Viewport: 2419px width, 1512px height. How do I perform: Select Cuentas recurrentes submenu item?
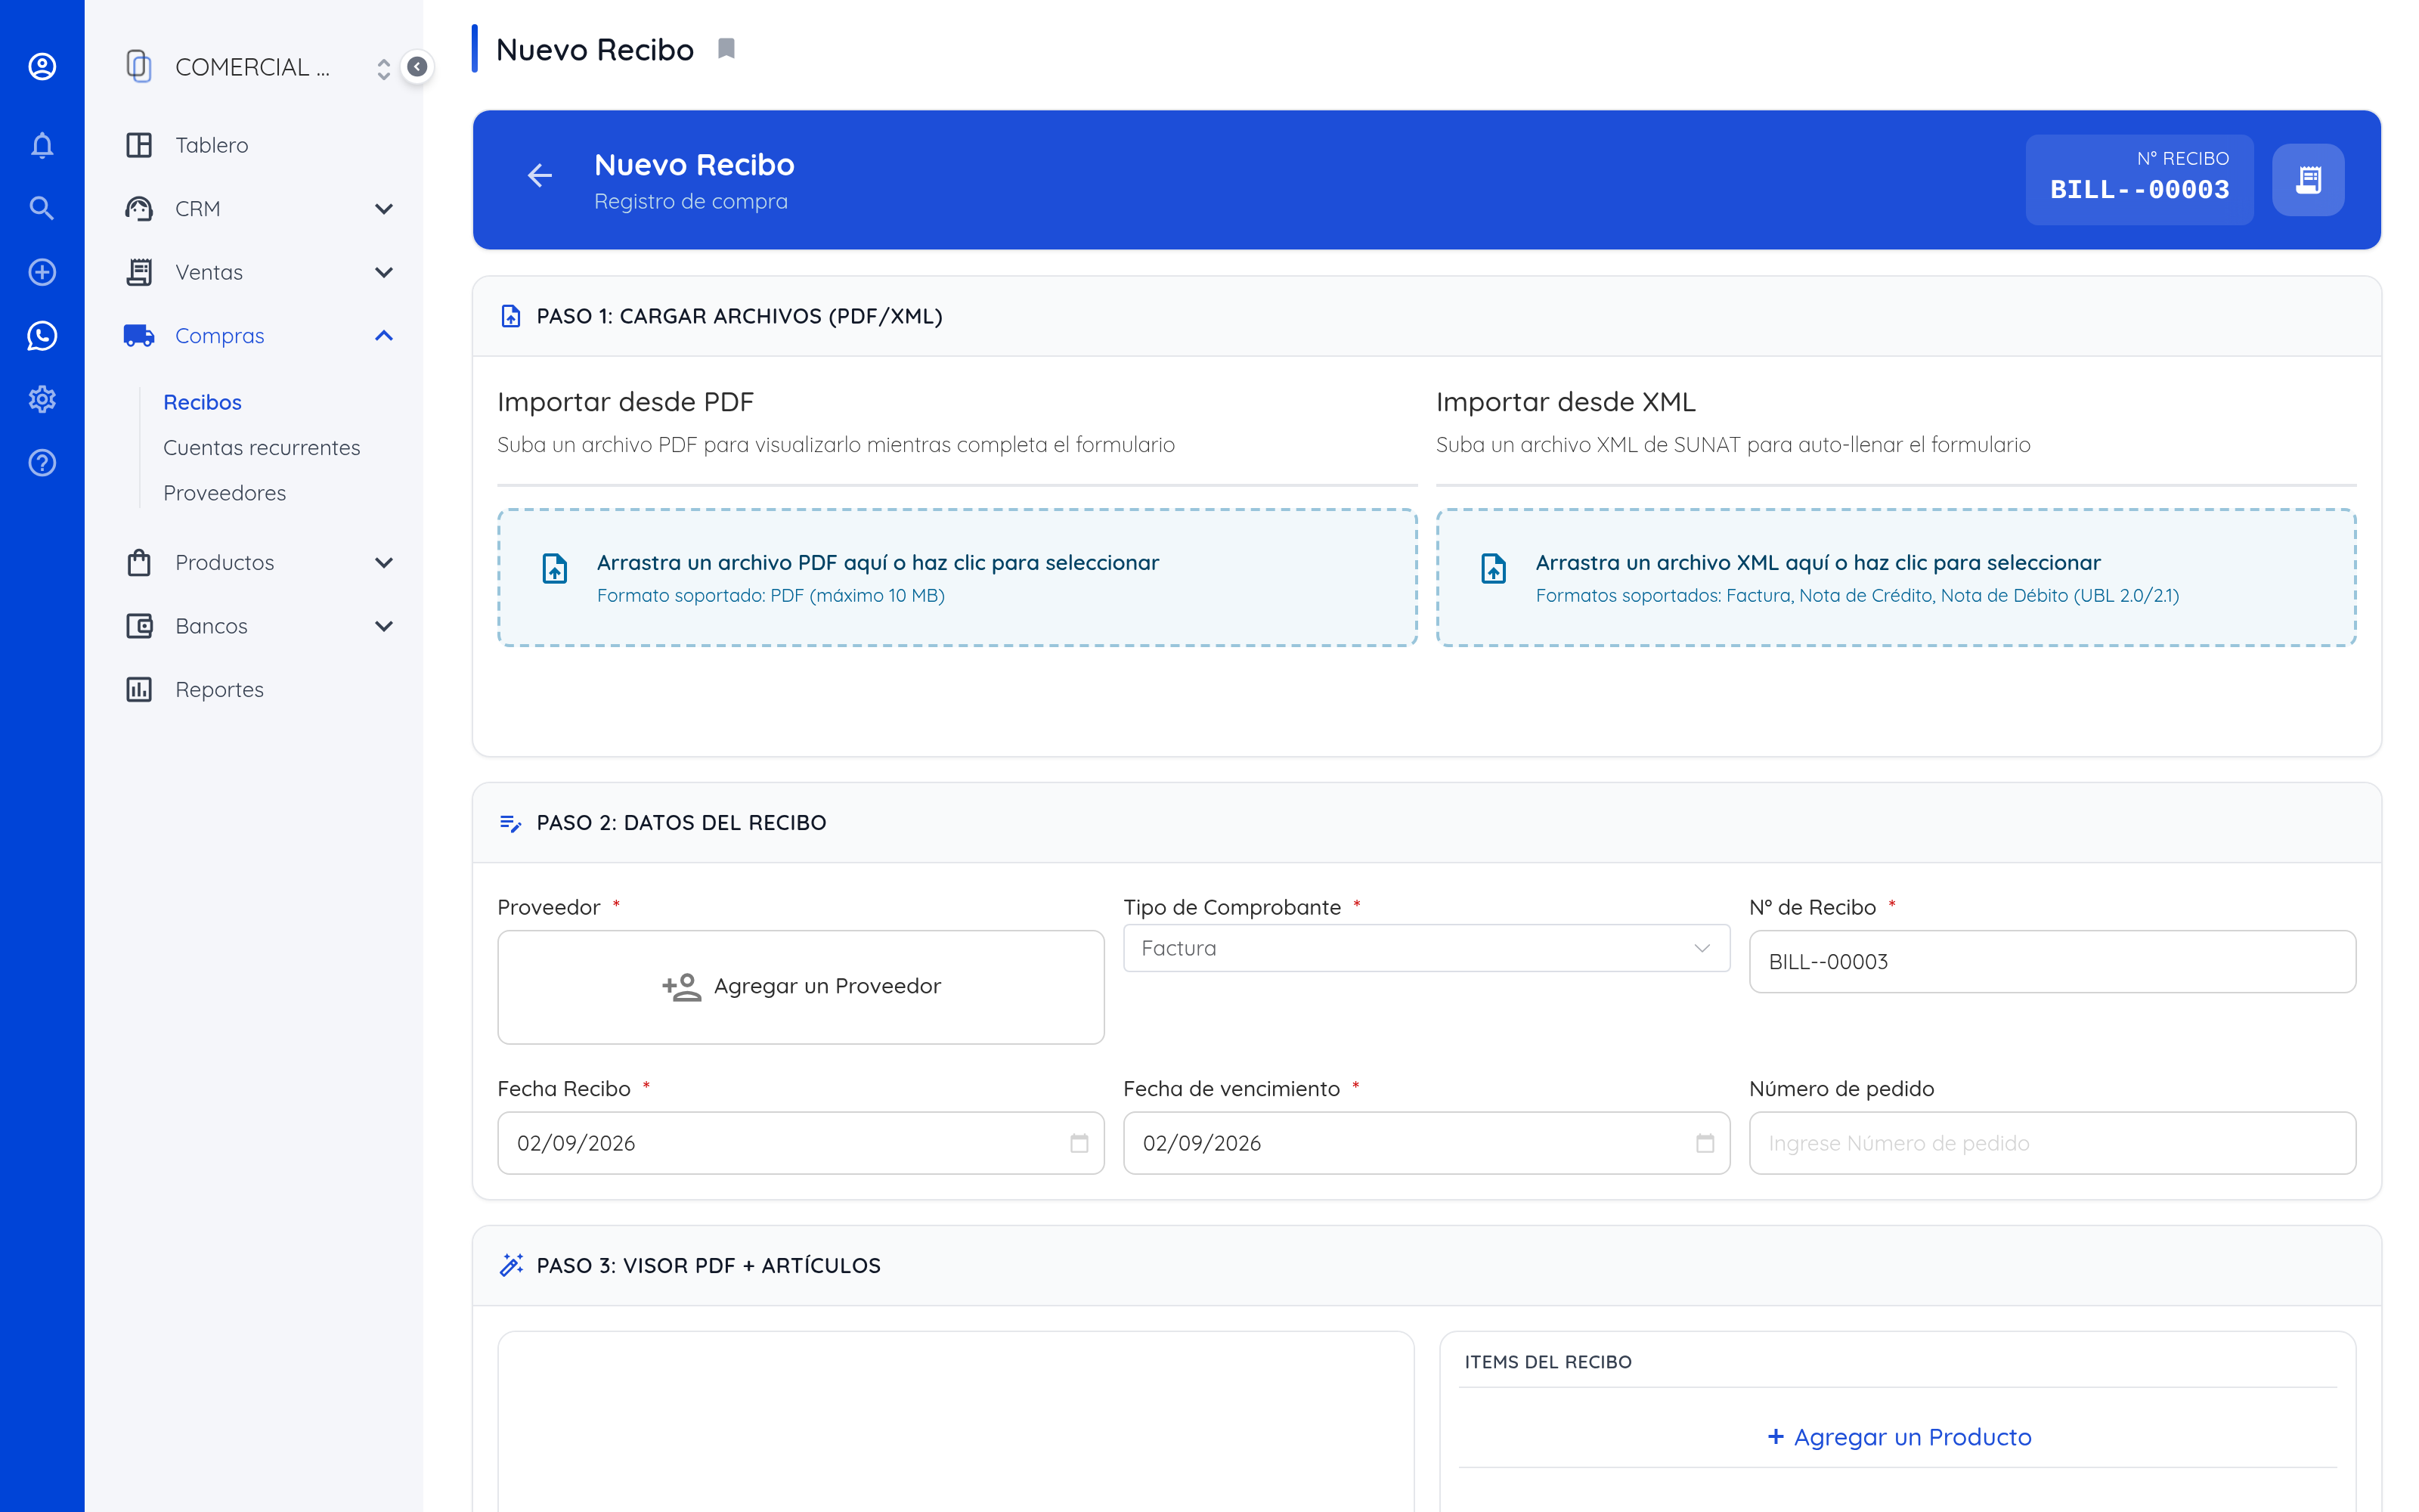tap(262, 447)
